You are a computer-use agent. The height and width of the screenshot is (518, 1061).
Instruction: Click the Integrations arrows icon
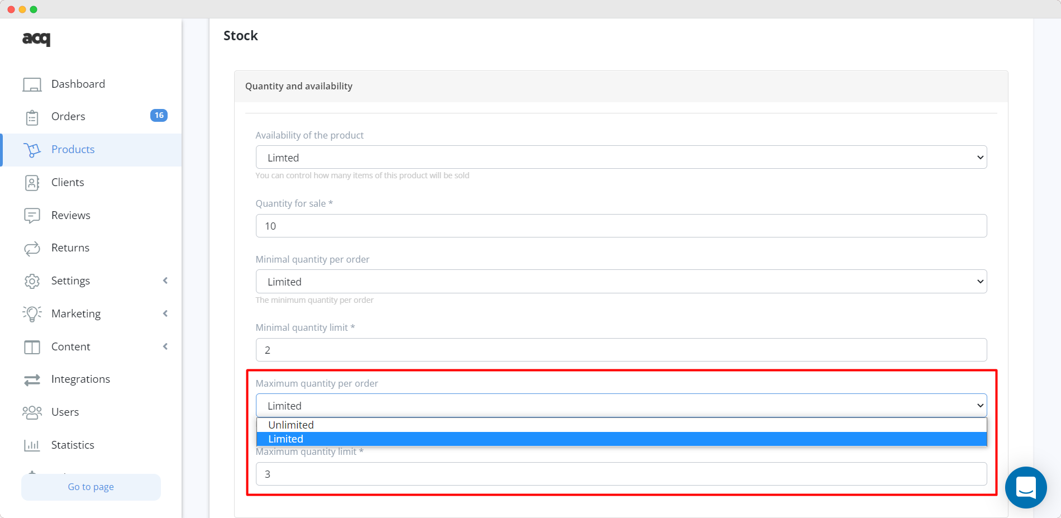pos(32,379)
